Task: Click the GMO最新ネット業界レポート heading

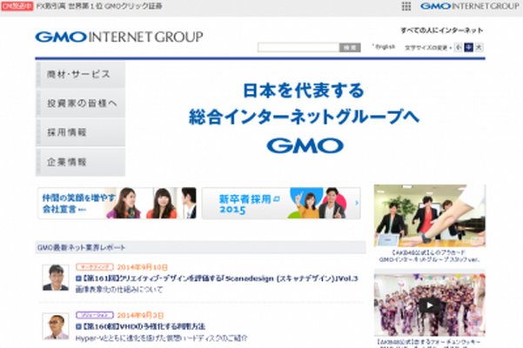Action: (82, 248)
